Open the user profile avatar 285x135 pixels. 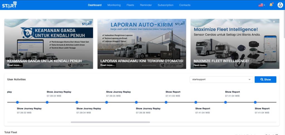(x=280, y=5)
